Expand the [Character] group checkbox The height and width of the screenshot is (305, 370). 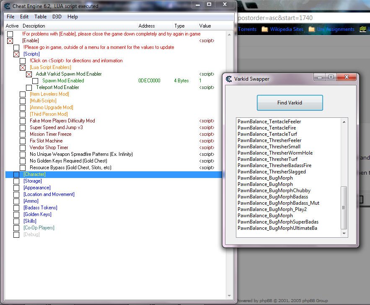[16, 175]
